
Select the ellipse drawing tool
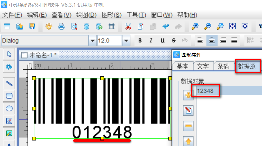9,109
